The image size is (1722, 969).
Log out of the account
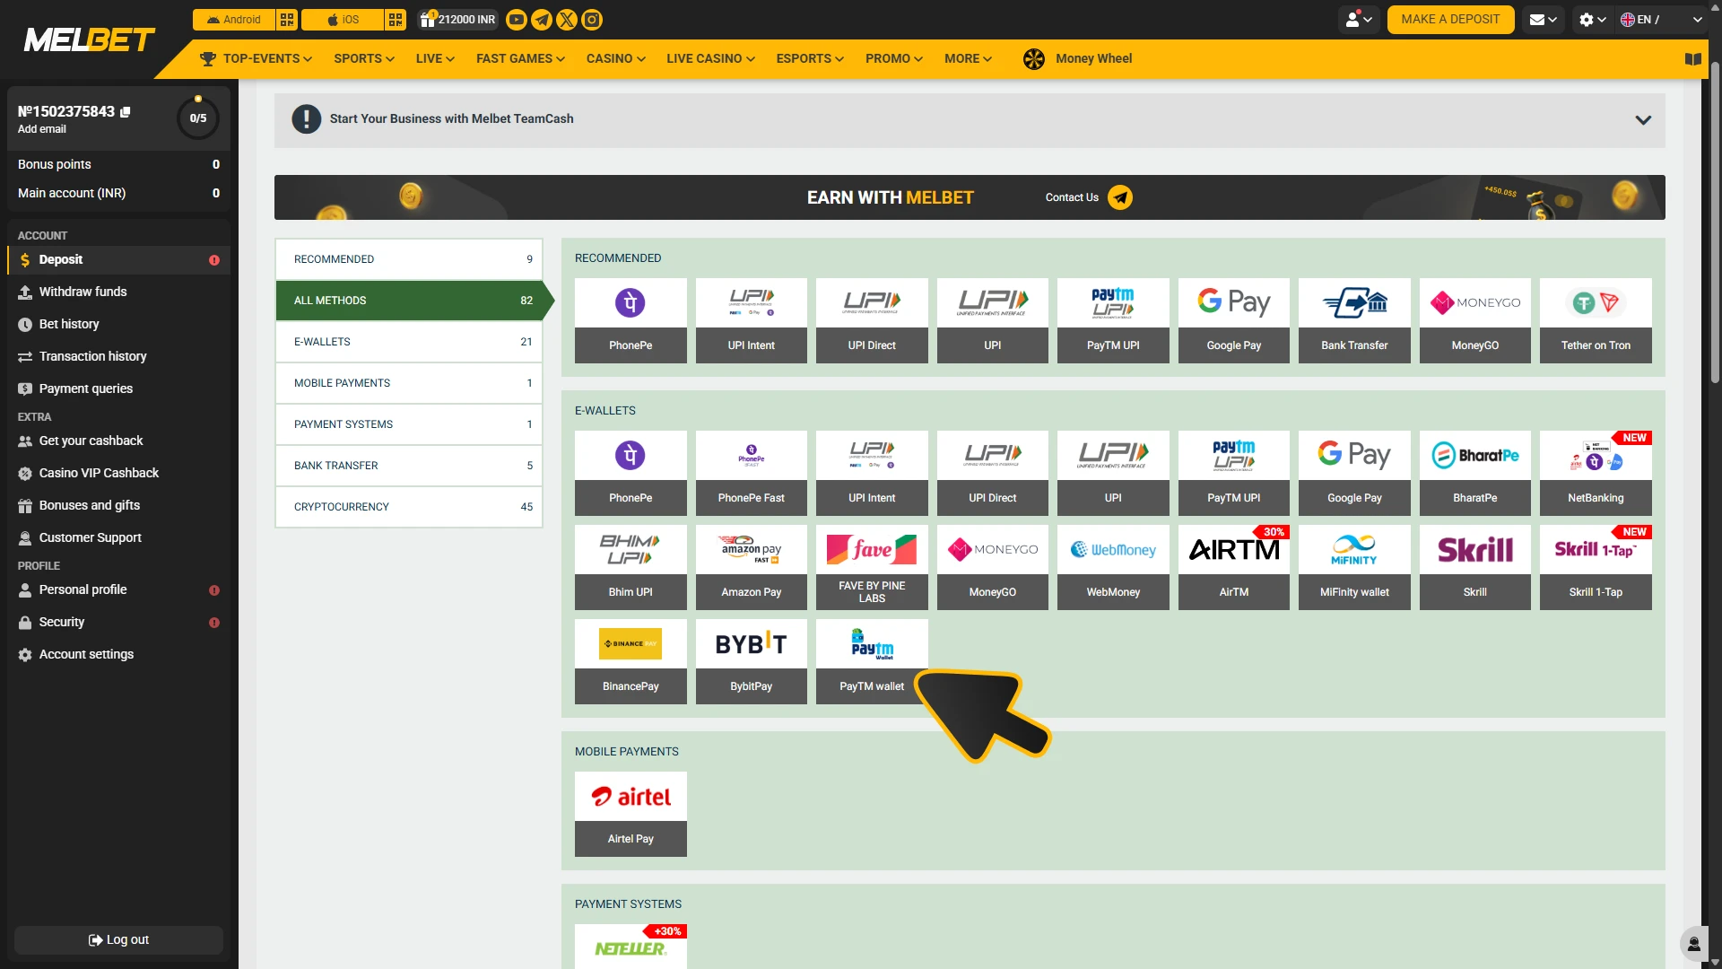coord(118,940)
